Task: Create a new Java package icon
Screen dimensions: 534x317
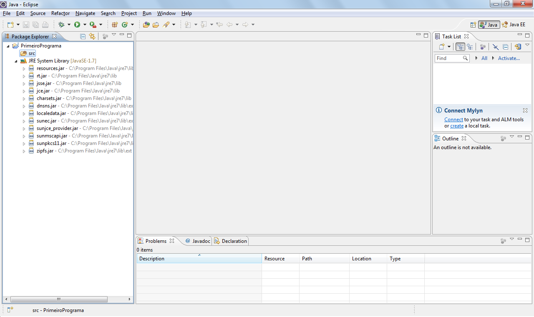Action: pyautogui.click(x=115, y=25)
